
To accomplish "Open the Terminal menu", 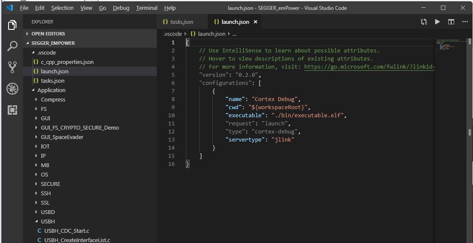I will (x=147, y=8).
